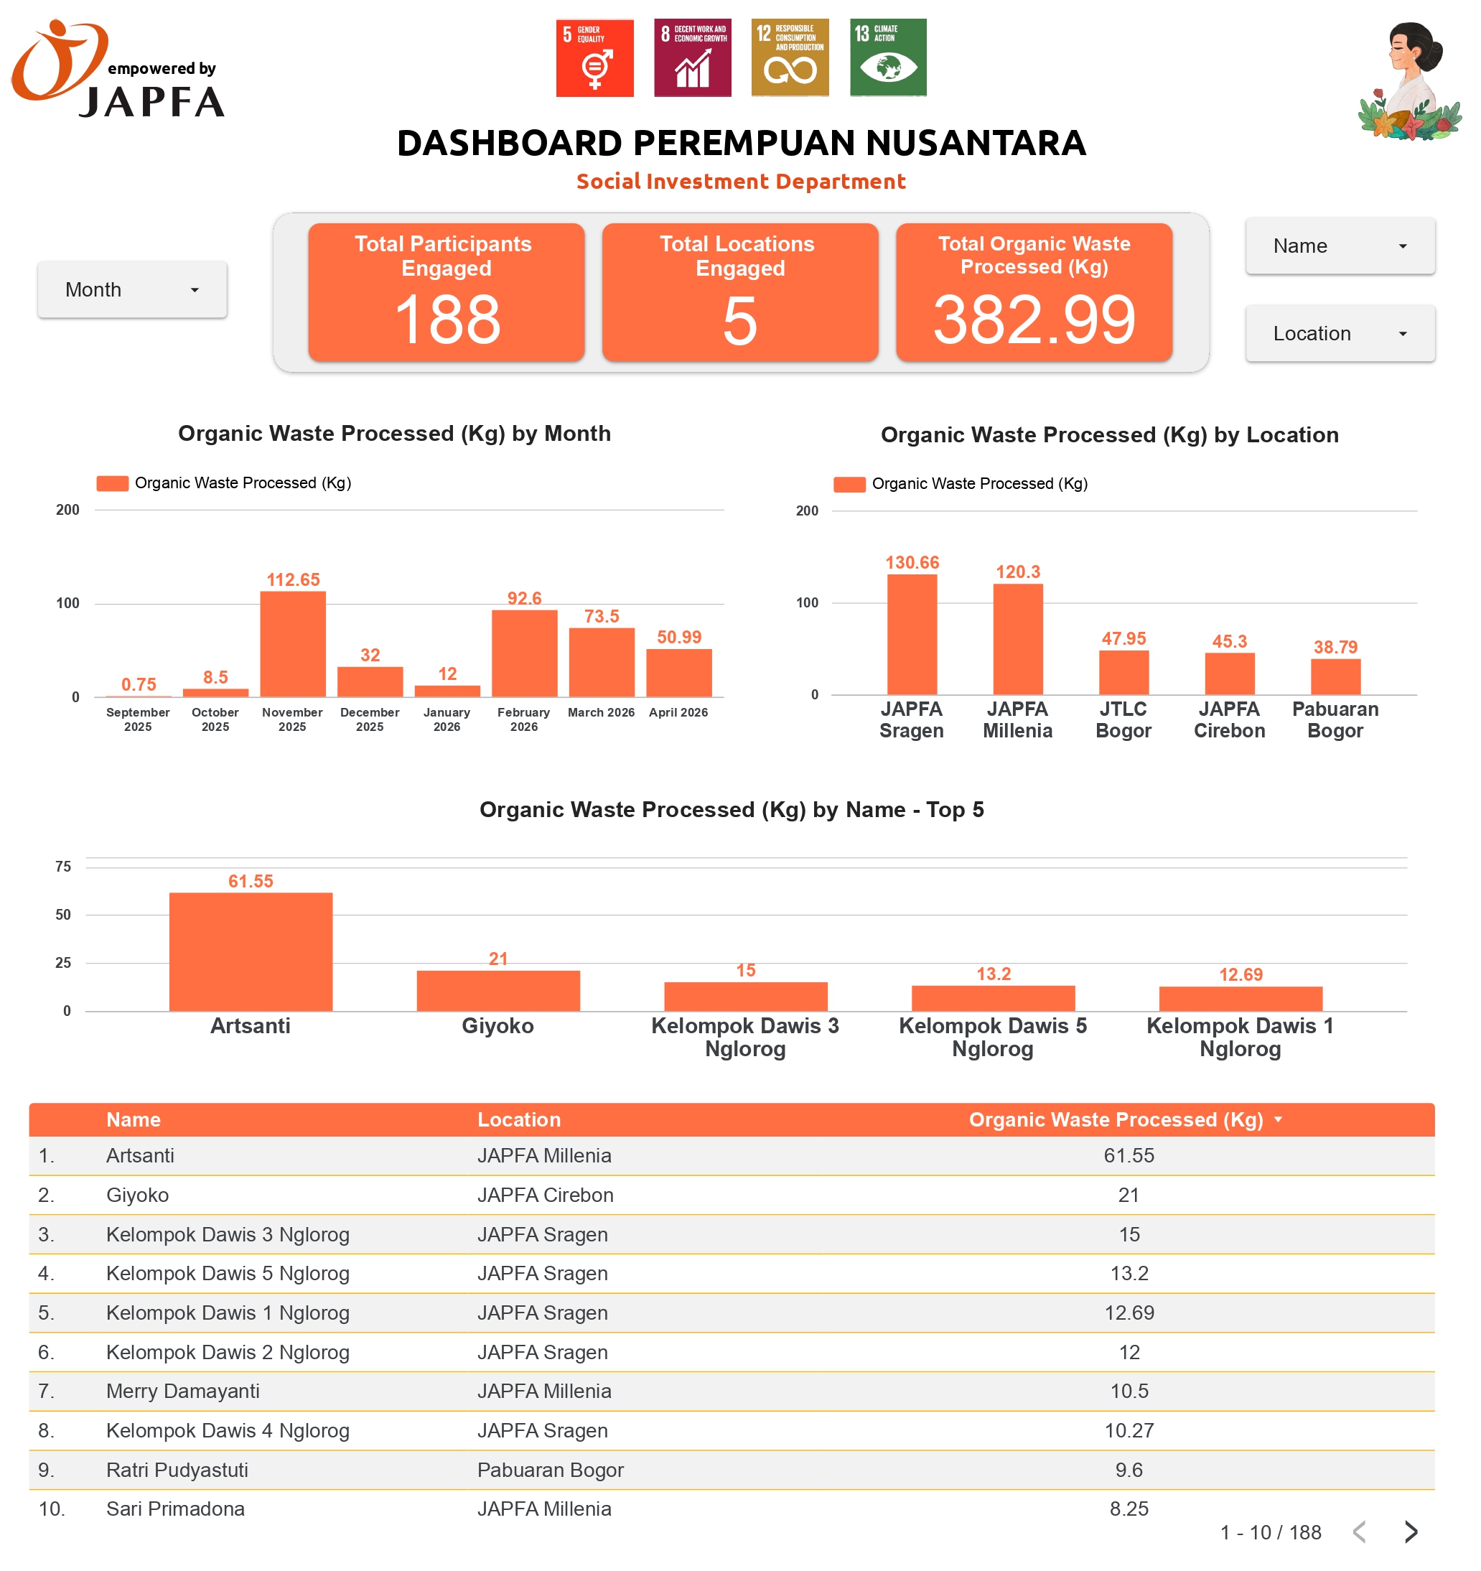Sort the table by the Name column
This screenshot has width=1481, height=1571.
coord(133,1120)
